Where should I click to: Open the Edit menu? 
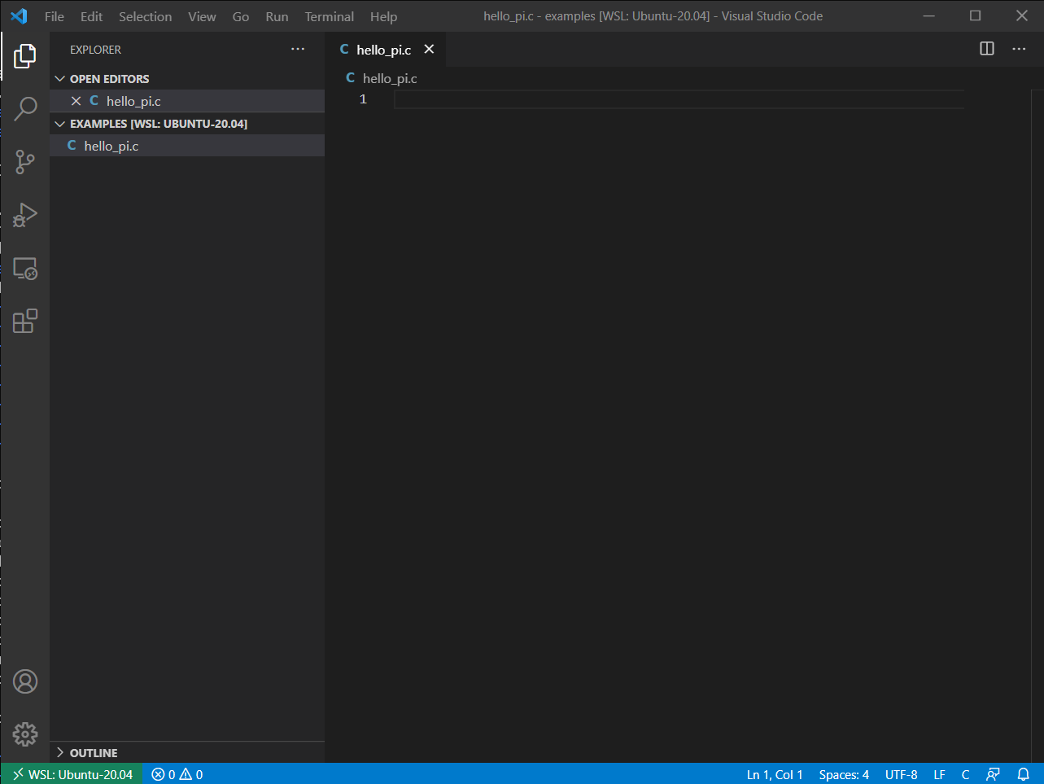click(x=91, y=16)
